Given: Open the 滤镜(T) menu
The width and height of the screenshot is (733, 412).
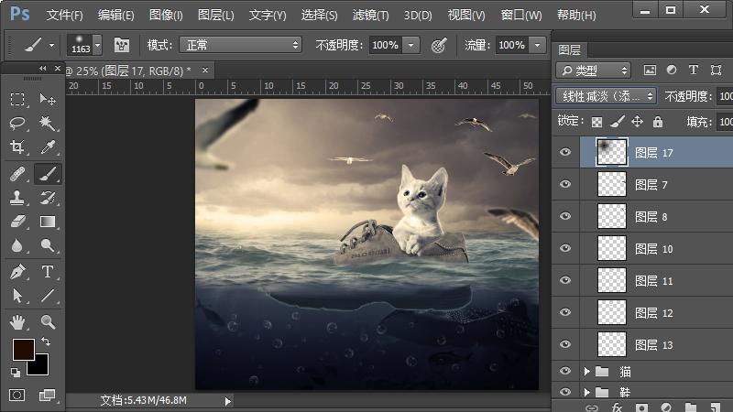Looking at the screenshot, I should (371, 15).
